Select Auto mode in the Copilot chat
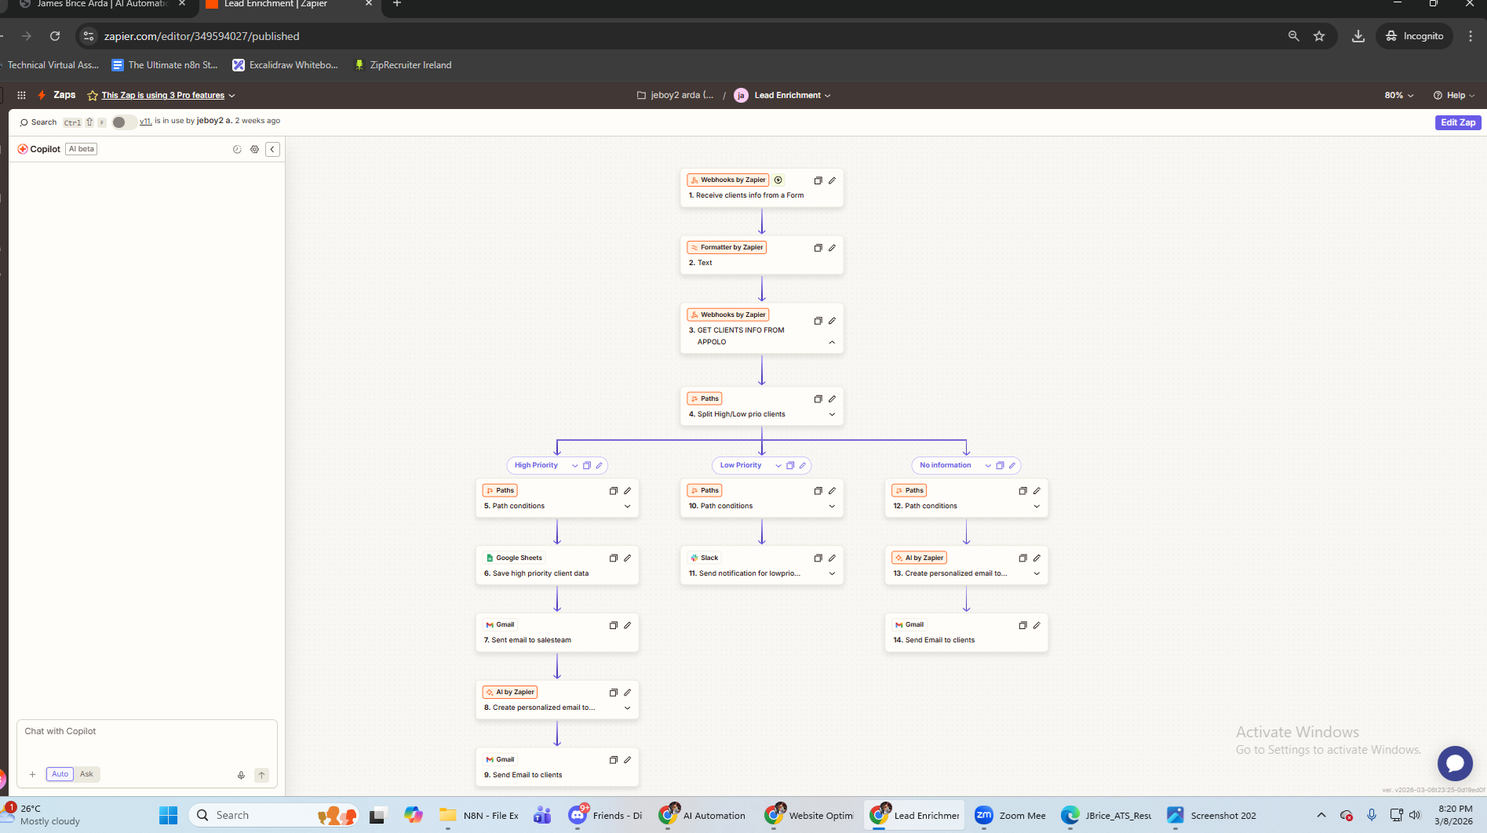 60,774
